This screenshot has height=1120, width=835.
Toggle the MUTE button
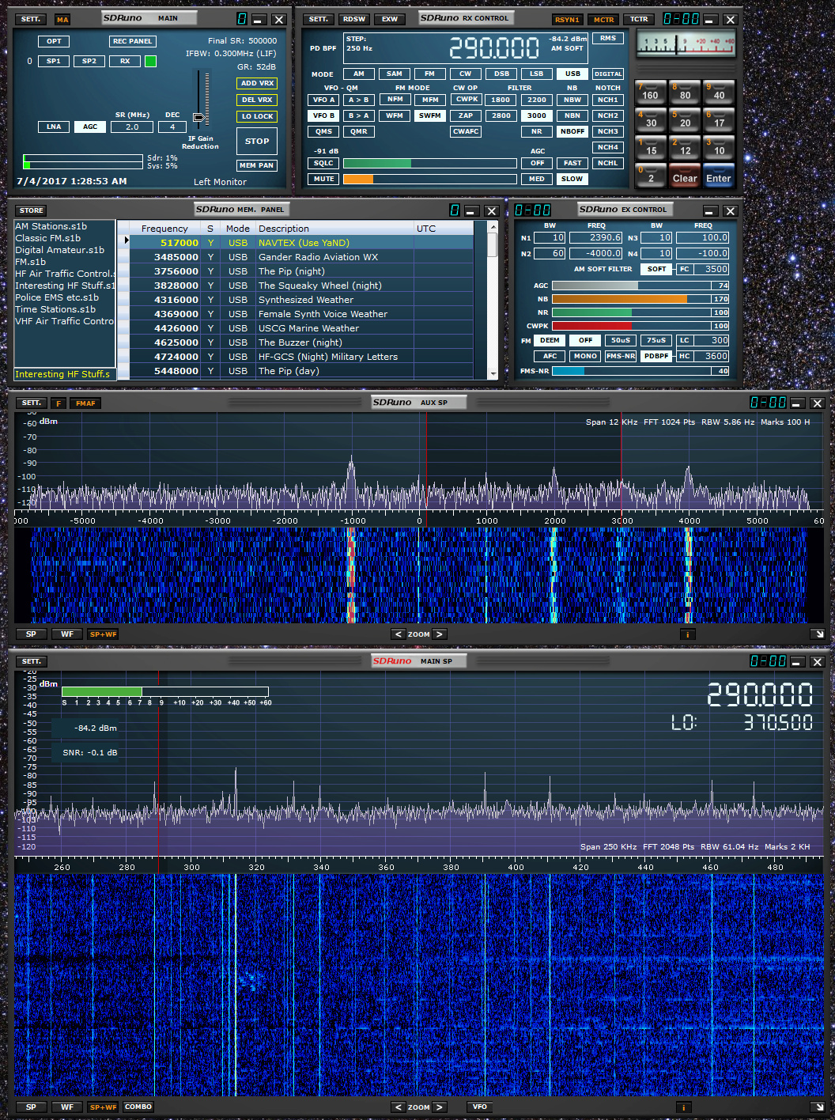click(323, 179)
